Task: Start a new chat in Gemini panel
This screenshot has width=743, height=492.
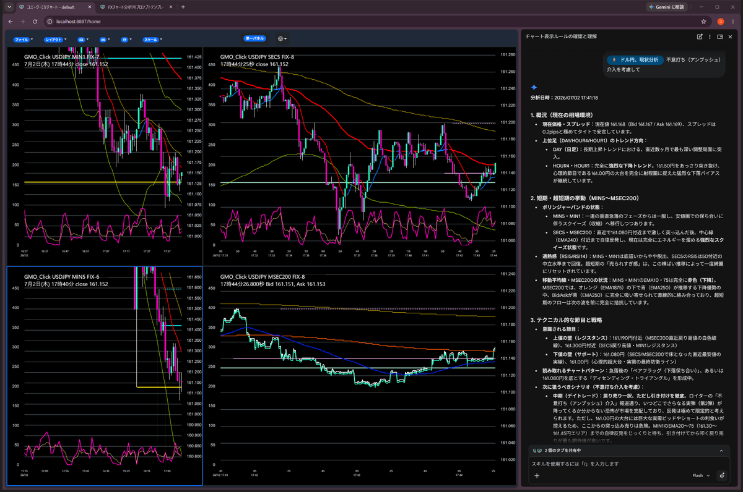Action: (700, 36)
